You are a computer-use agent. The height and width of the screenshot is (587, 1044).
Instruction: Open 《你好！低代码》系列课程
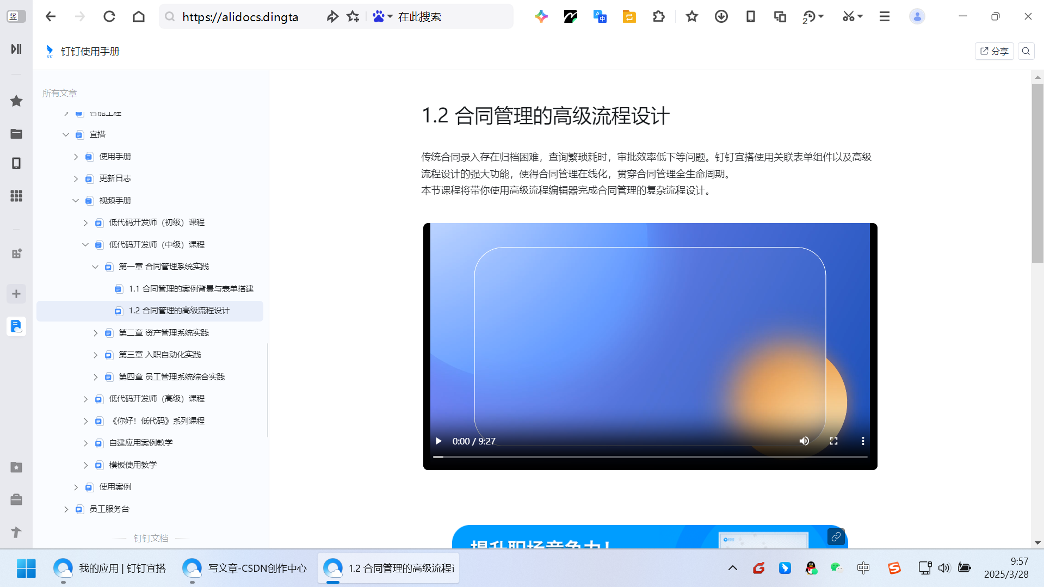pyautogui.click(x=157, y=421)
